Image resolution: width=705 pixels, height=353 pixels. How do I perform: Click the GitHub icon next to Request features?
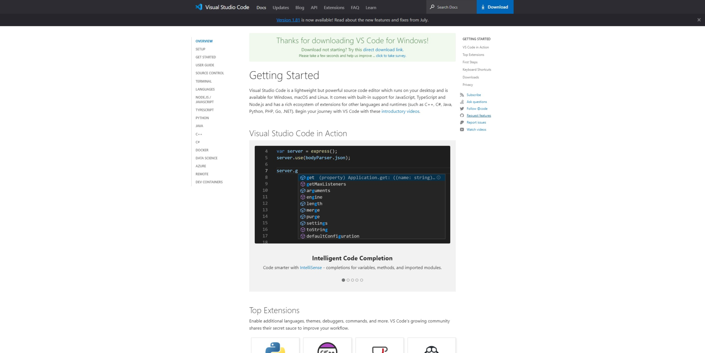pyautogui.click(x=462, y=115)
